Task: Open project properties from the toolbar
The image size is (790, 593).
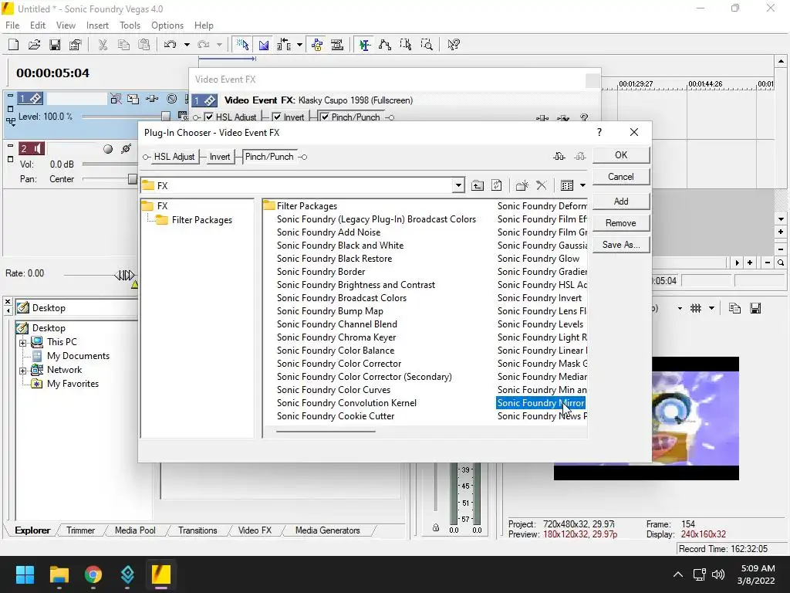Action: tap(76, 45)
